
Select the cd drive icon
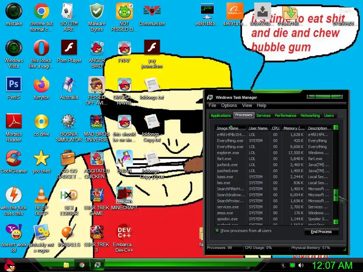pyautogui.click(x=41, y=125)
